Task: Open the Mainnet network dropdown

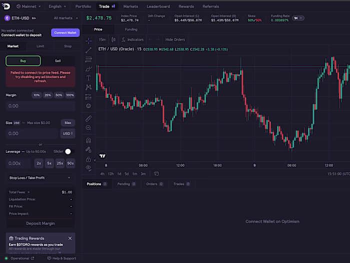Action: click(28, 7)
